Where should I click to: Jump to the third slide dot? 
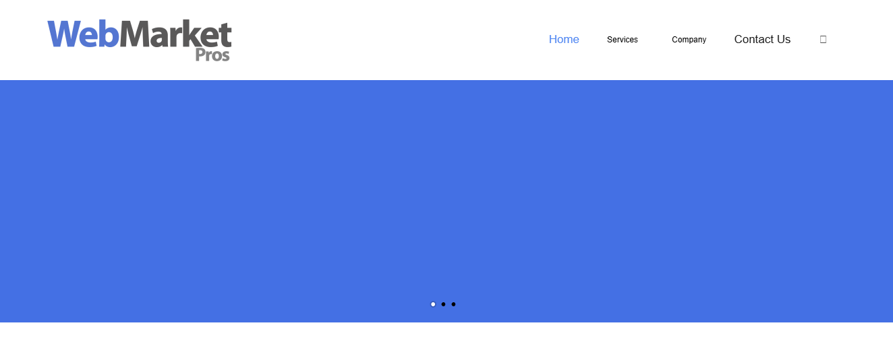click(453, 304)
